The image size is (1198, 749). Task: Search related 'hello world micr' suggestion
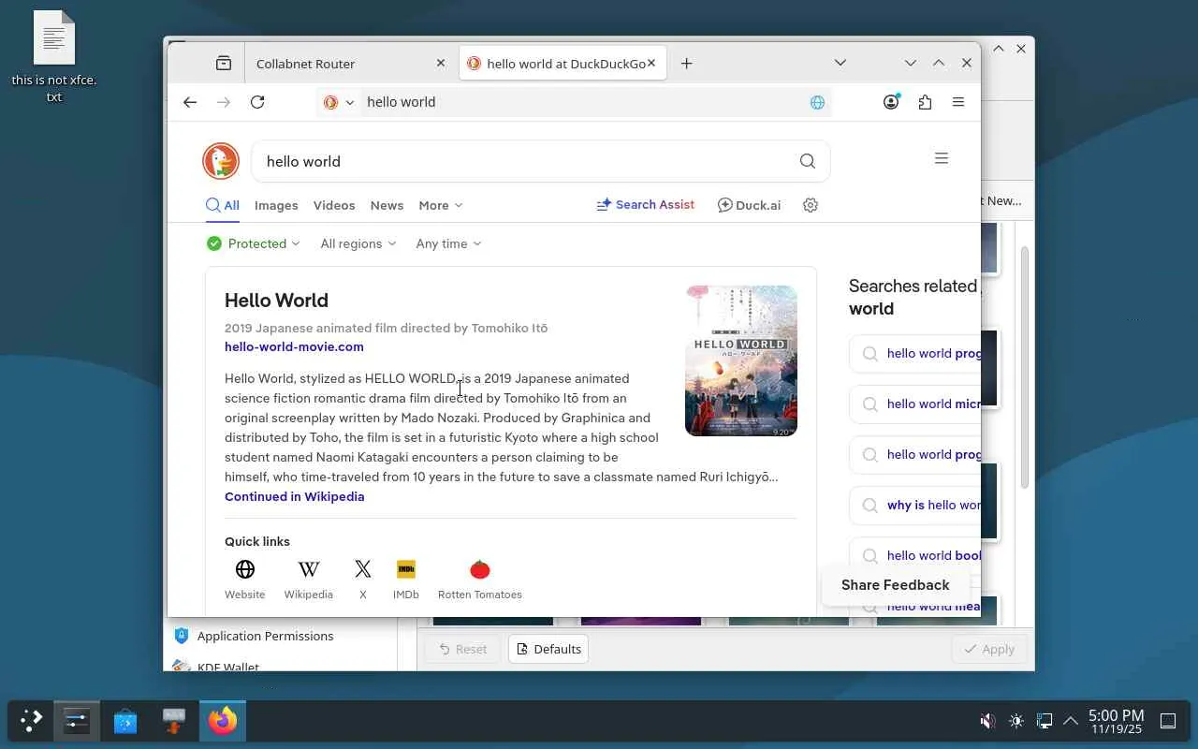pyautogui.click(x=915, y=404)
